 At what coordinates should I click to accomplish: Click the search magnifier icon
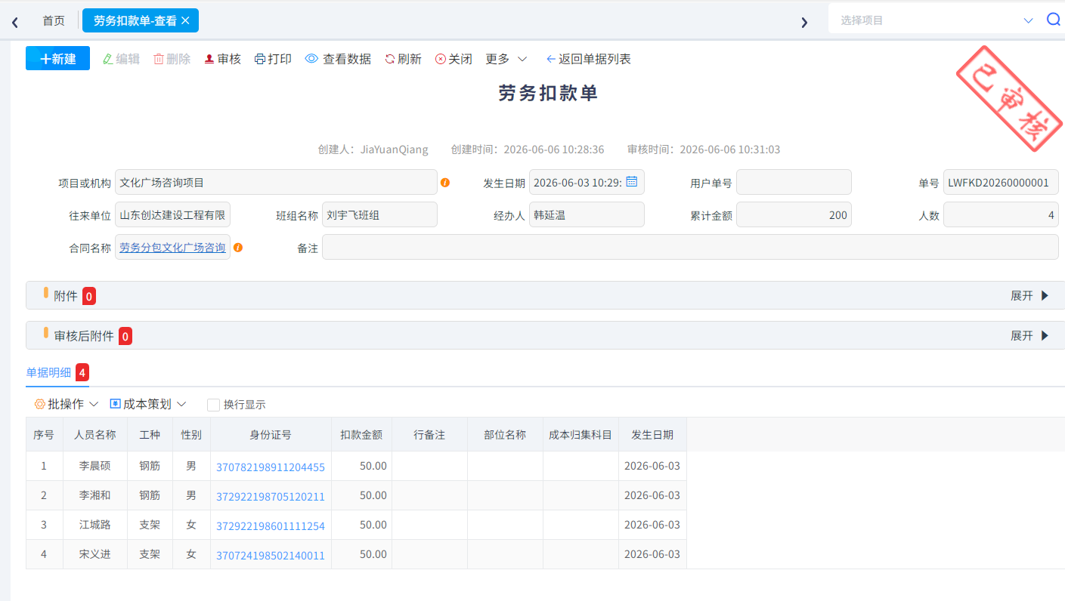pos(1053,20)
